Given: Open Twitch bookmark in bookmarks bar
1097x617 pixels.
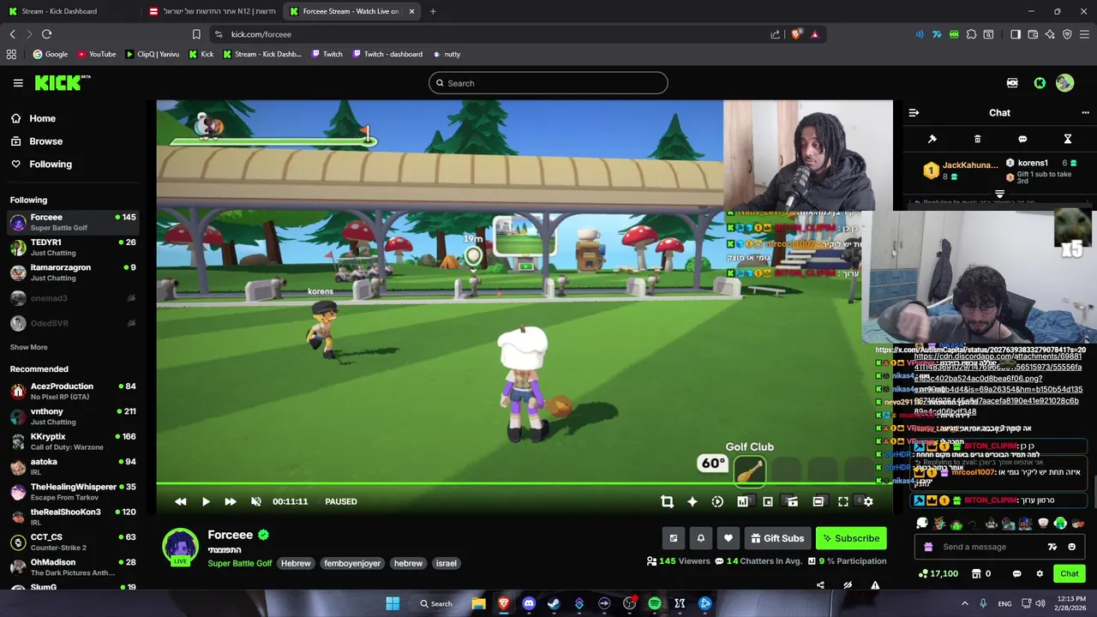Looking at the screenshot, I should (x=327, y=54).
